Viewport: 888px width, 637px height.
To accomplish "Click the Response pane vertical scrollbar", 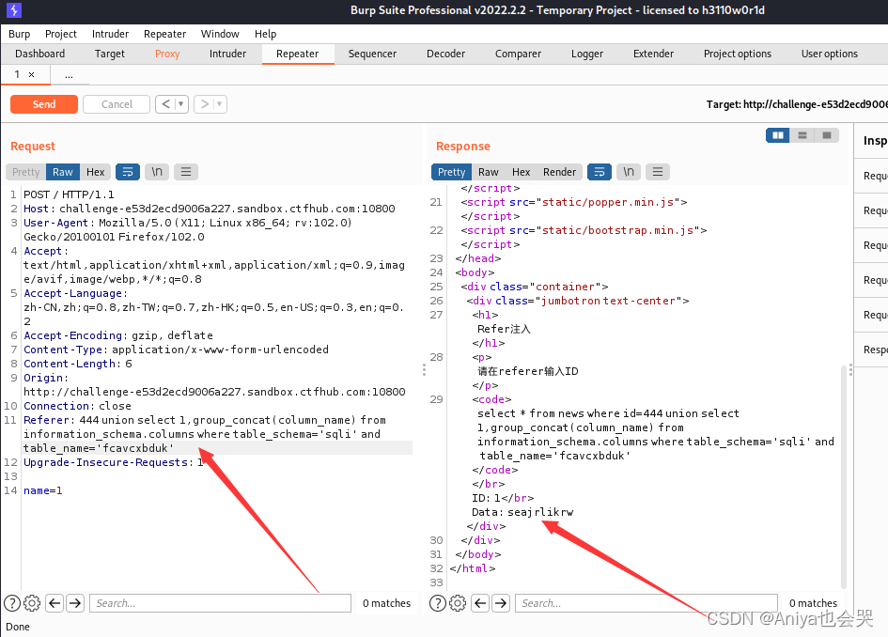I will pos(843,476).
